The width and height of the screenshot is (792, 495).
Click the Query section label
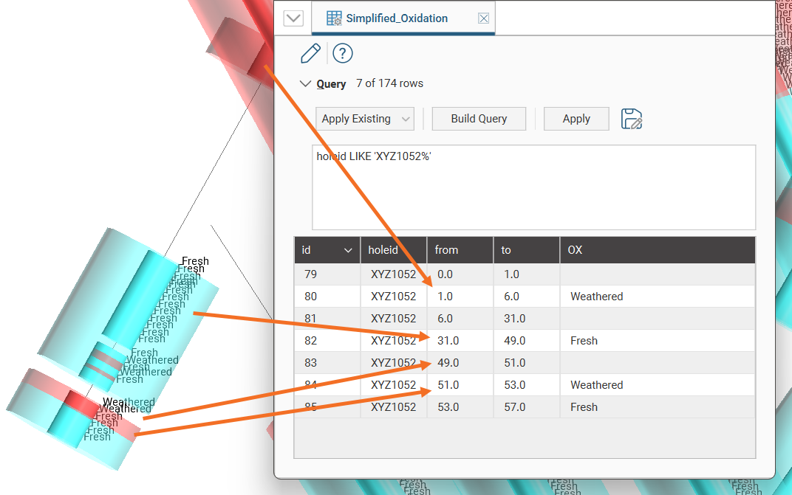pos(331,84)
